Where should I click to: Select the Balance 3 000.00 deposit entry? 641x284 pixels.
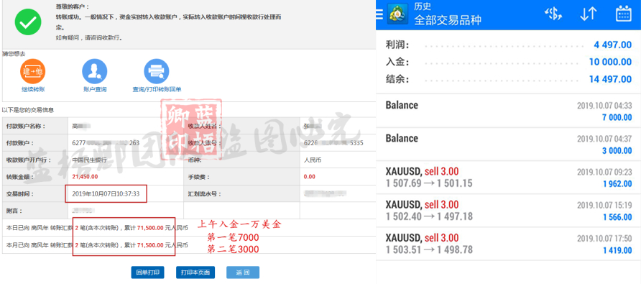coord(509,144)
